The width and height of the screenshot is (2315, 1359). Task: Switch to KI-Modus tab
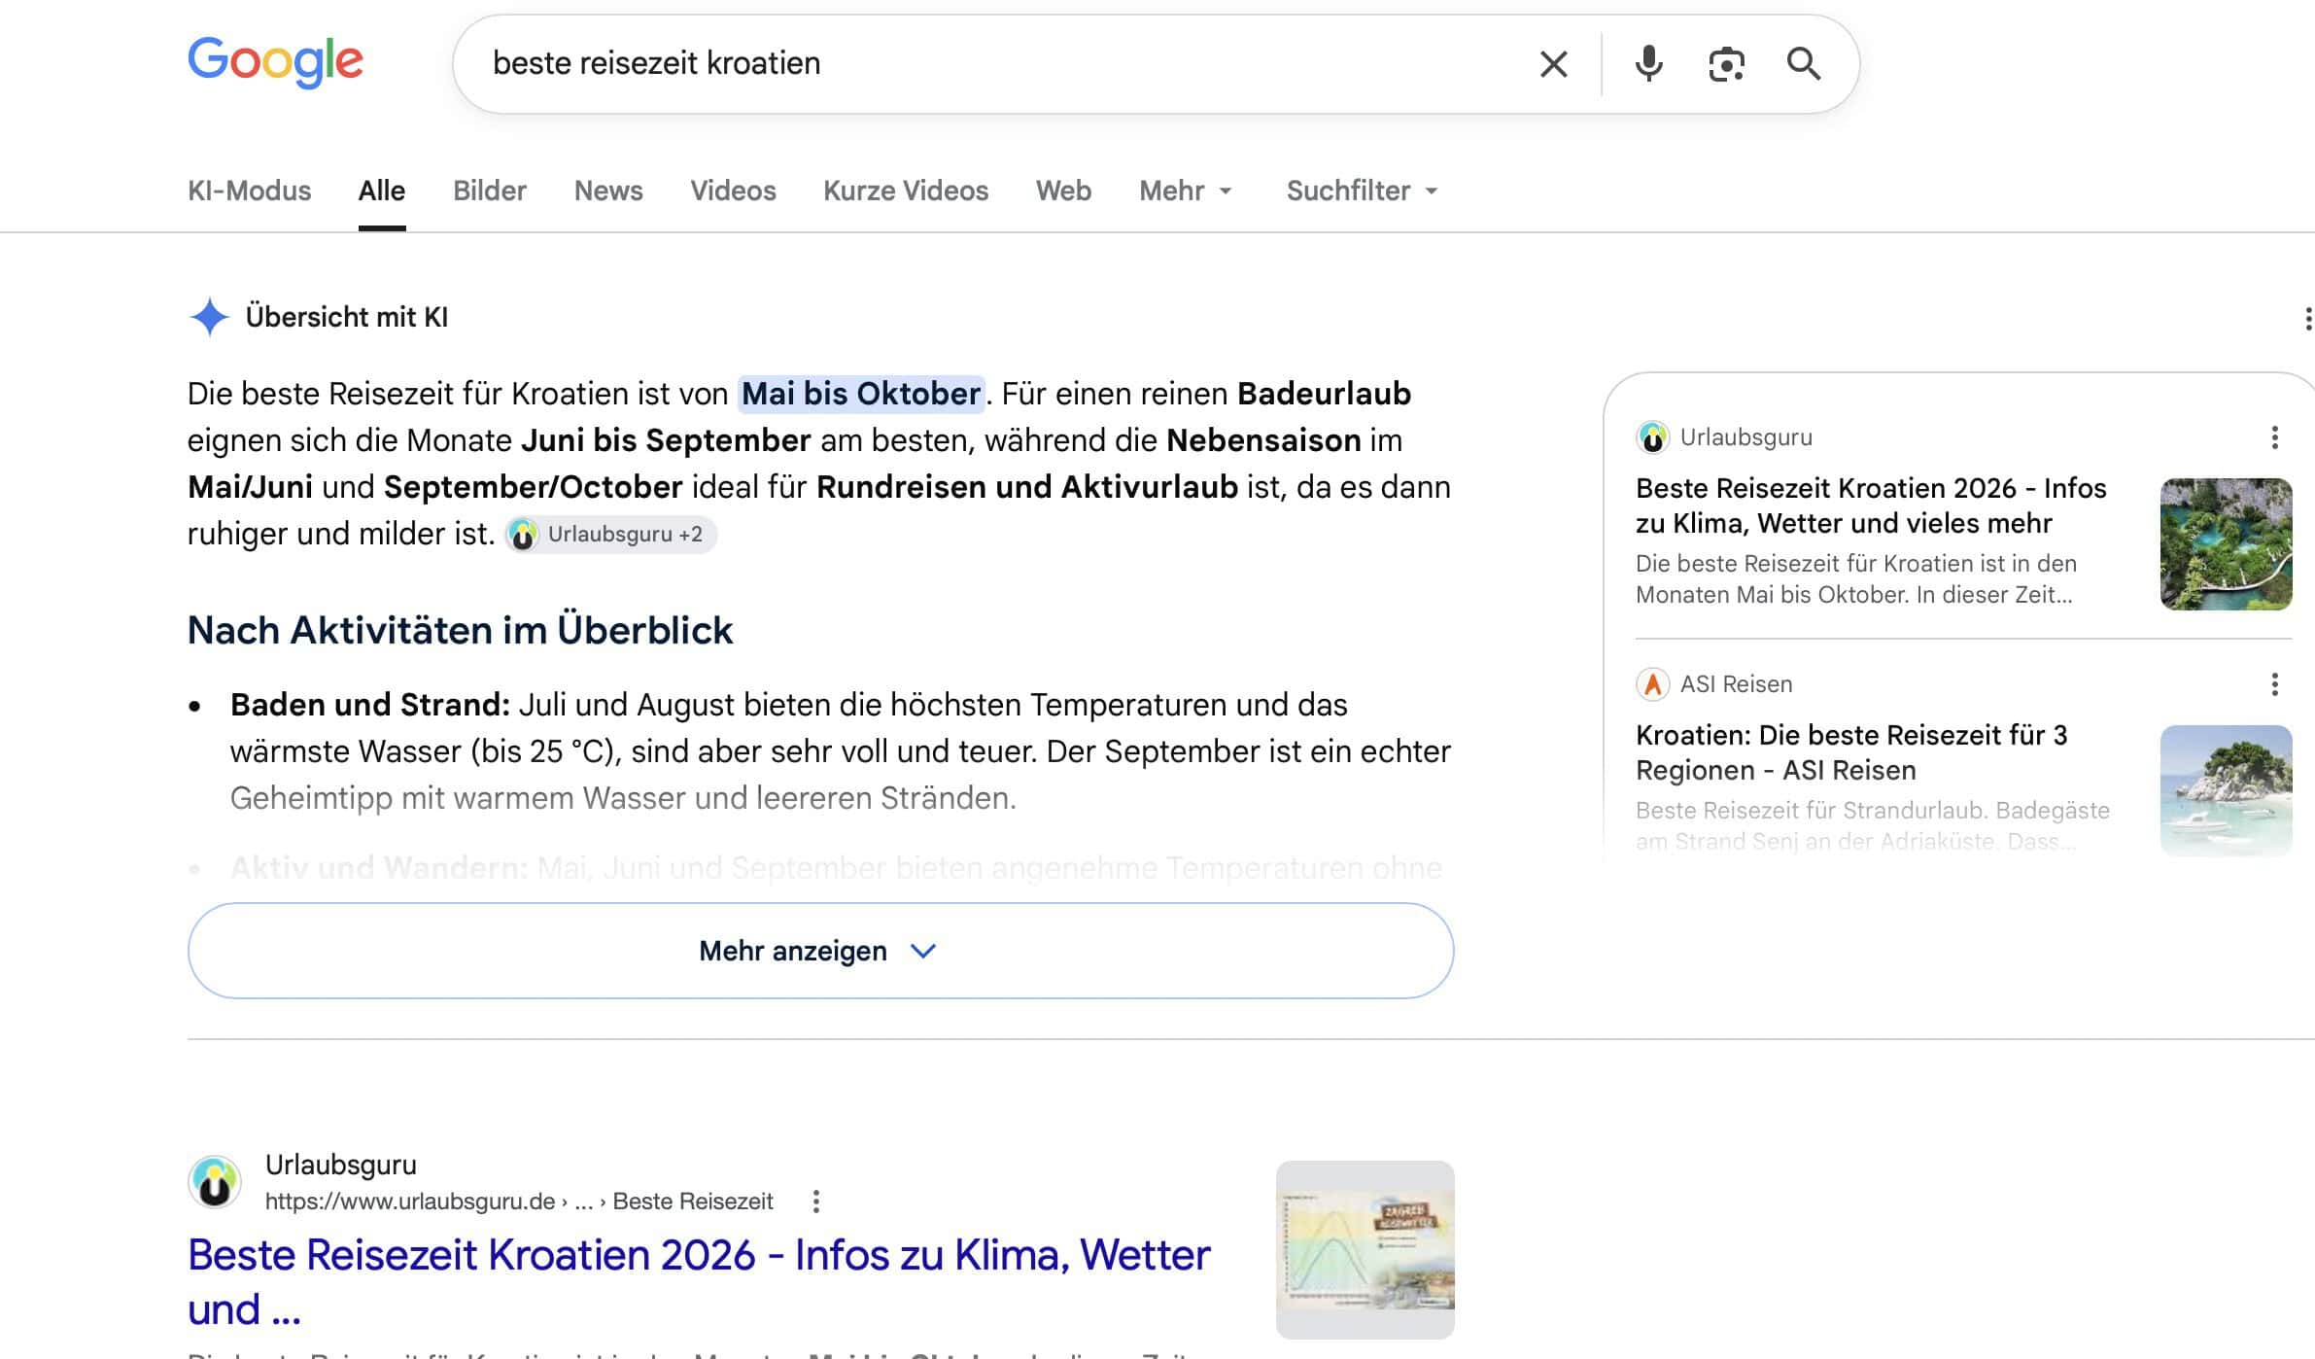pos(249,191)
